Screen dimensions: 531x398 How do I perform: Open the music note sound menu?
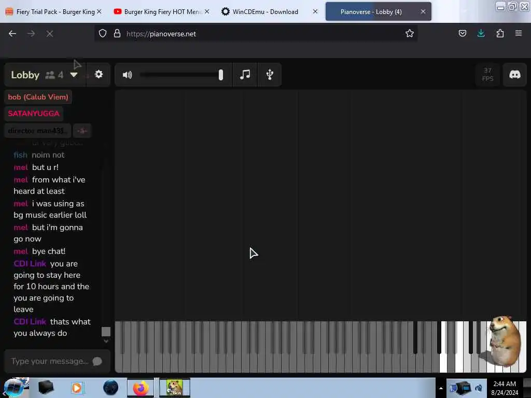(245, 75)
